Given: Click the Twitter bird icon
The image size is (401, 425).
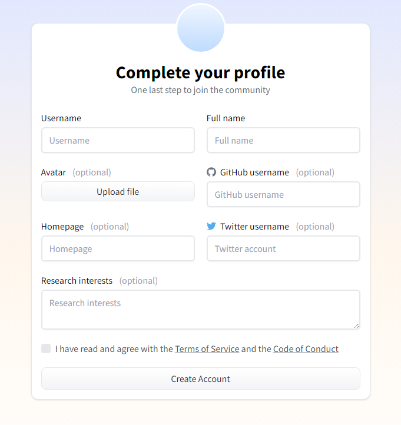Looking at the screenshot, I should click(x=211, y=227).
